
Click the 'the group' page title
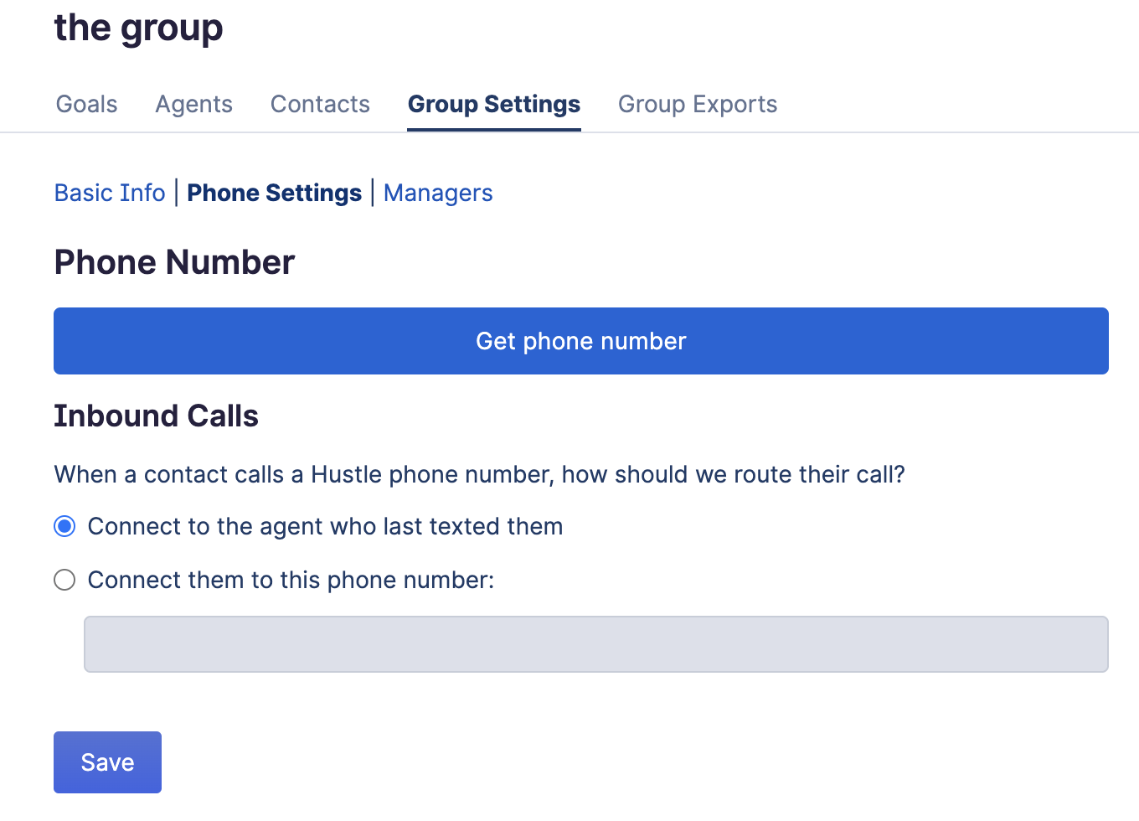coord(138,28)
